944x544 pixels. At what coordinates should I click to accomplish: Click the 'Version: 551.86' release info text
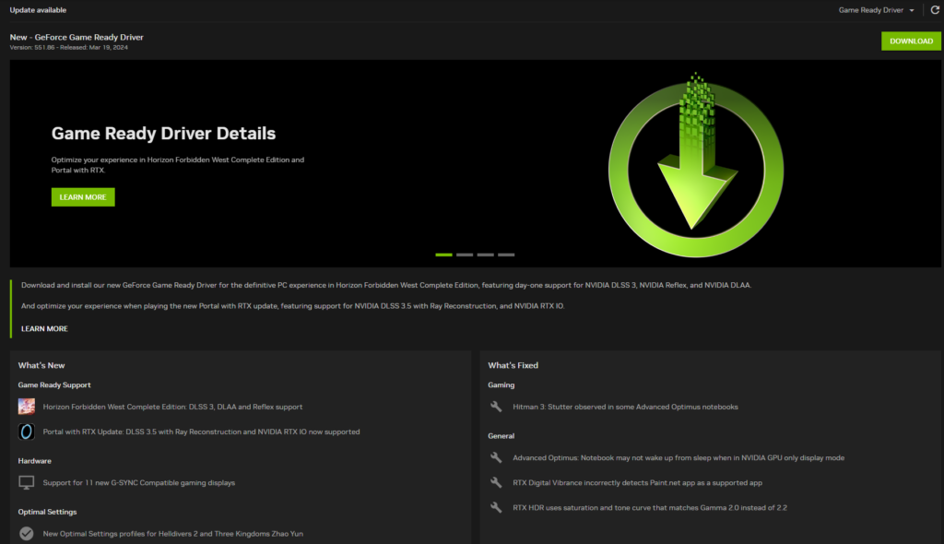pos(68,48)
